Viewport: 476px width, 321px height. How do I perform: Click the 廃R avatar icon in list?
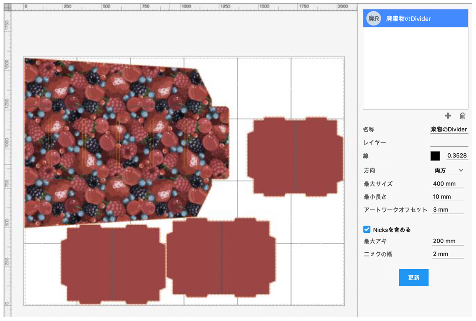pos(373,18)
